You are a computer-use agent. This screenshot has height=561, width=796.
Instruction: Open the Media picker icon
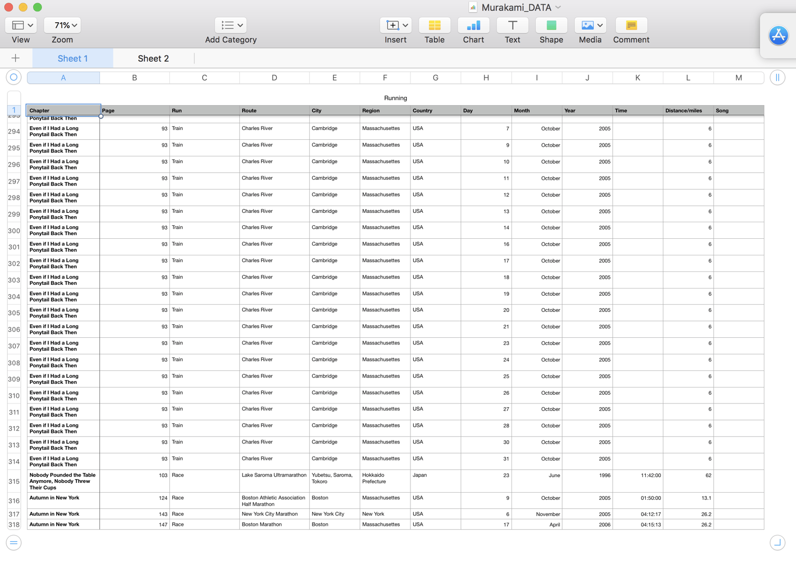click(587, 25)
